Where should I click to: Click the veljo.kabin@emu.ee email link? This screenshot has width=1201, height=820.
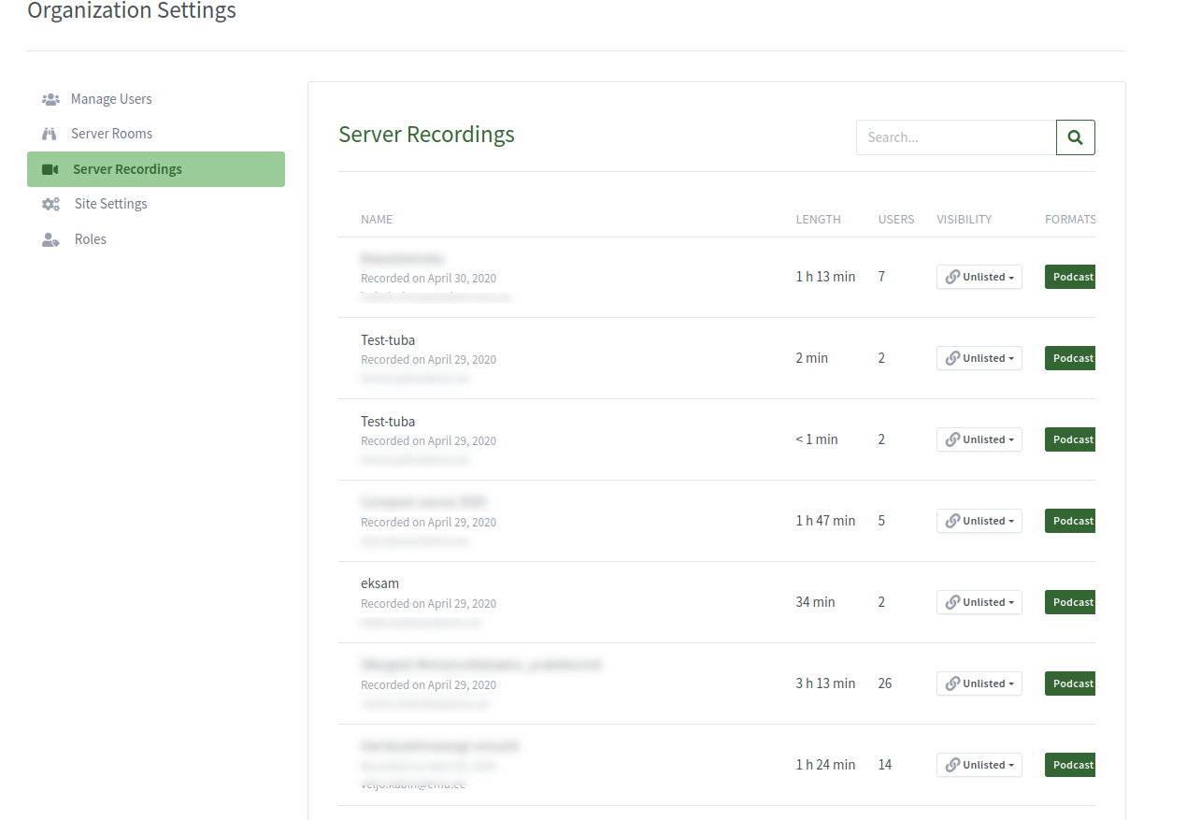413,784
